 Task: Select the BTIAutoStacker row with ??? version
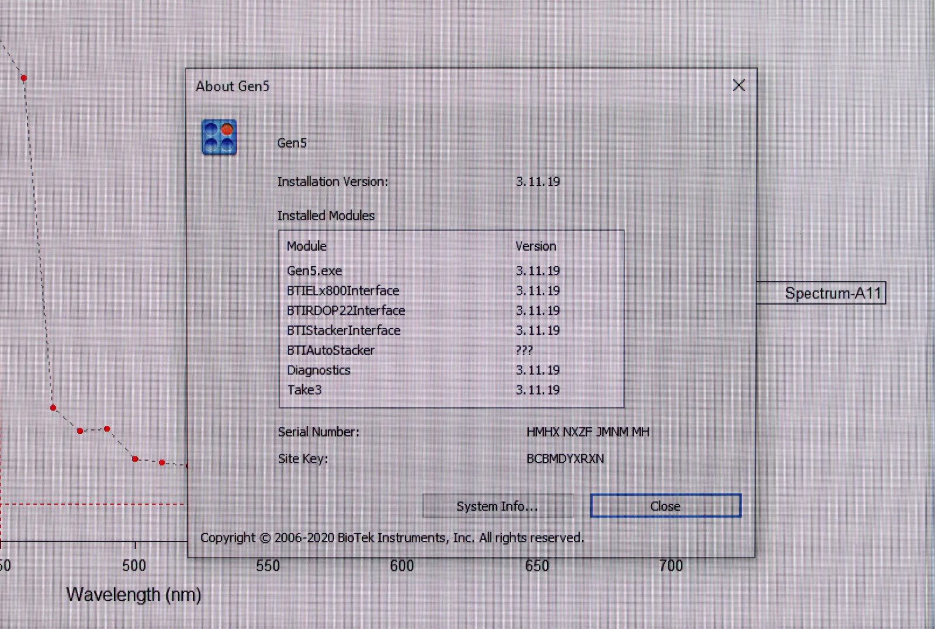pos(331,350)
